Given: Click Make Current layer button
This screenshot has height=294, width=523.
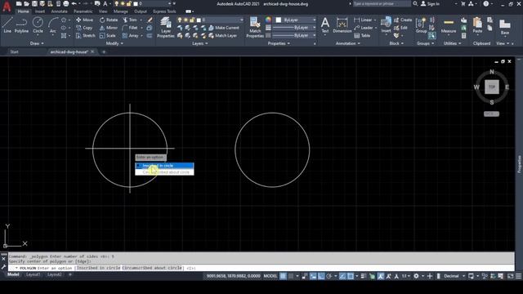Looking at the screenshot, I should 224,28.
